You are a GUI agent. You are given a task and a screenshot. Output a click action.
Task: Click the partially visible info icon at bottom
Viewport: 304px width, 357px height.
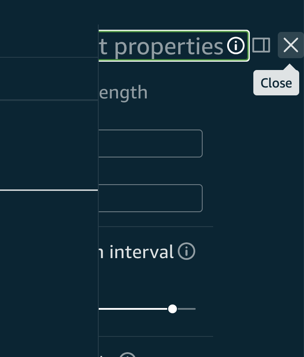coord(128,355)
